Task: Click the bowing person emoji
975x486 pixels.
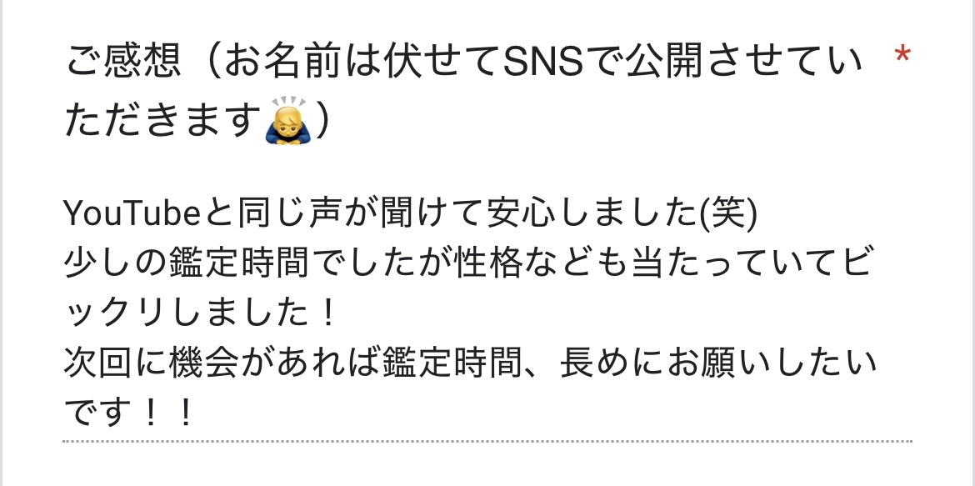Action: pyautogui.click(x=287, y=120)
